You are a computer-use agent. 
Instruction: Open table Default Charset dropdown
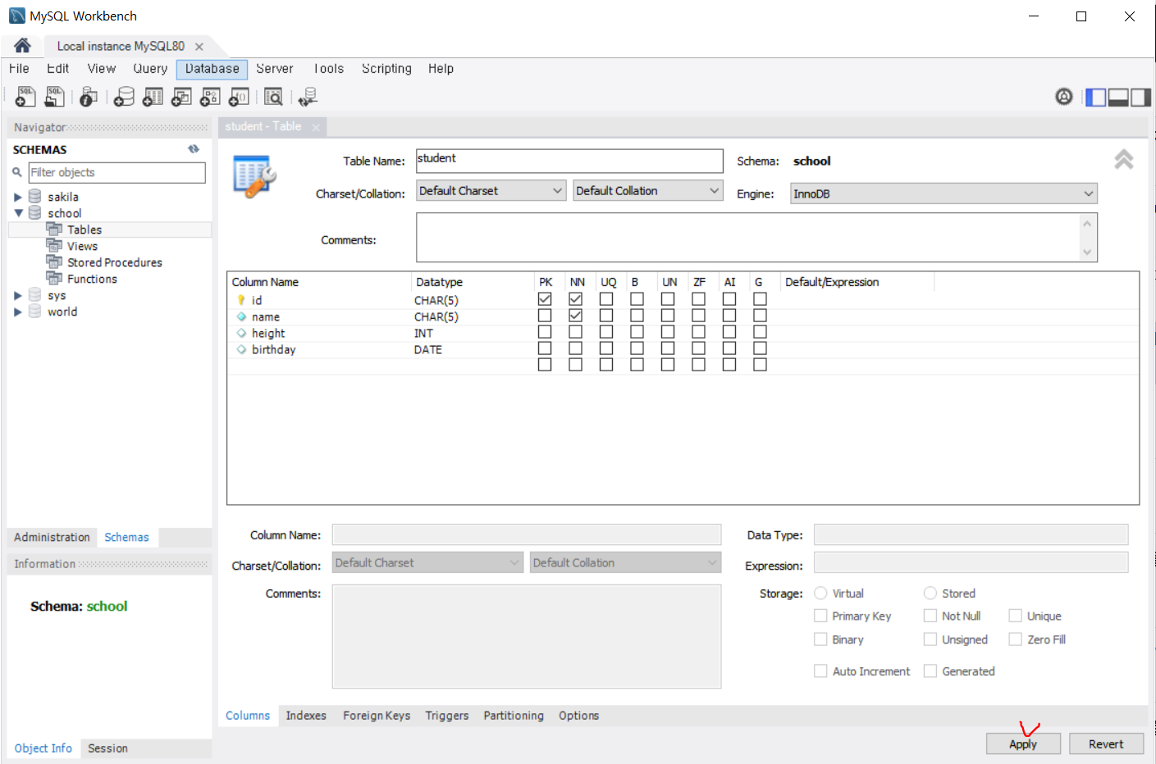(x=491, y=190)
